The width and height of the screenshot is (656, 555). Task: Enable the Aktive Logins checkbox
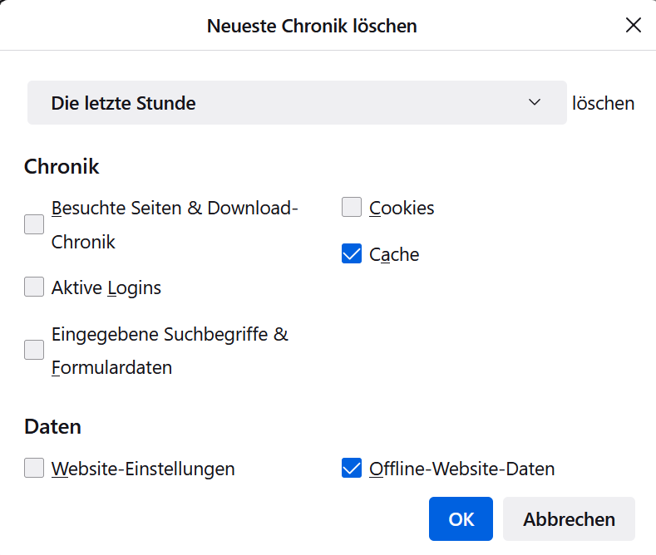[34, 287]
